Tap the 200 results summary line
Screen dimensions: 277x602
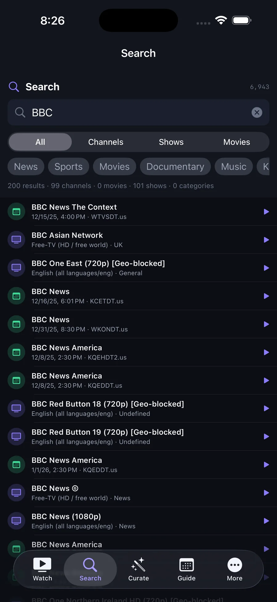coord(111,186)
